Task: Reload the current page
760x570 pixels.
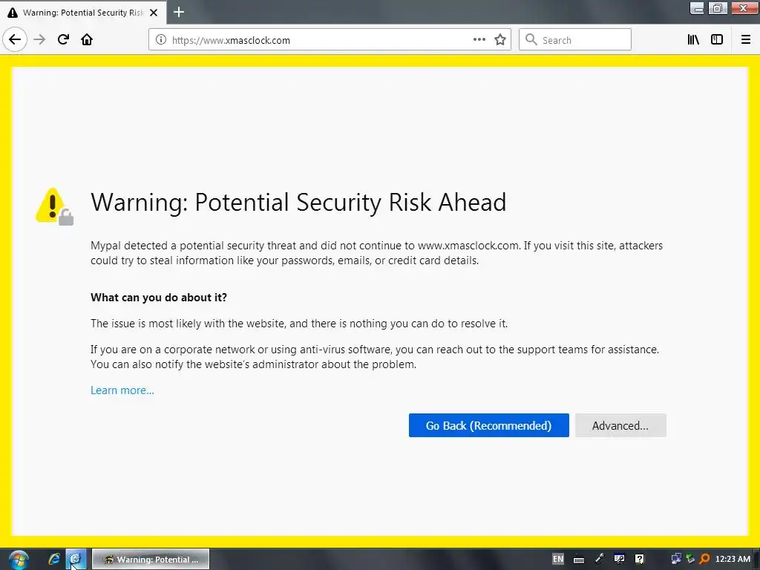Action: 64,39
